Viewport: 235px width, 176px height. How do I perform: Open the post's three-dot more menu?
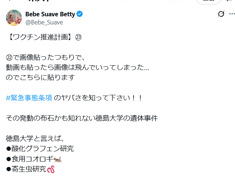pos(232,14)
